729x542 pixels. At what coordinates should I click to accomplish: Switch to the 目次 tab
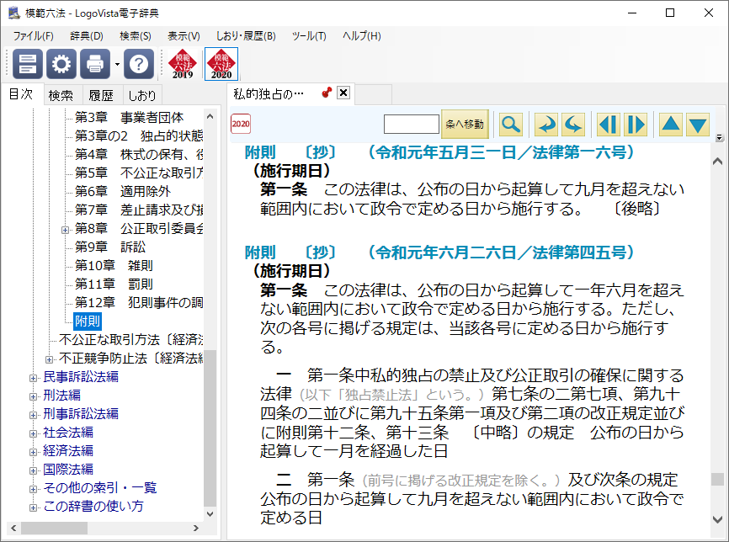coord(21,94)
